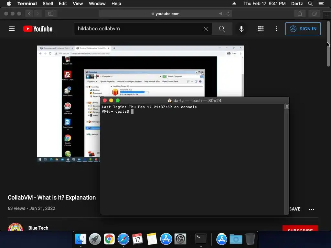331x248 pixels.
Task: Clear the YouTube search text
Action: tap(206, 29)
